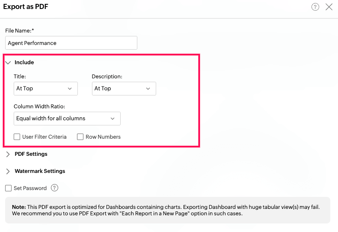Click the Title dropdown chevron arrow
The height and width of the screenshot is (232, 338).
point(70,89)
